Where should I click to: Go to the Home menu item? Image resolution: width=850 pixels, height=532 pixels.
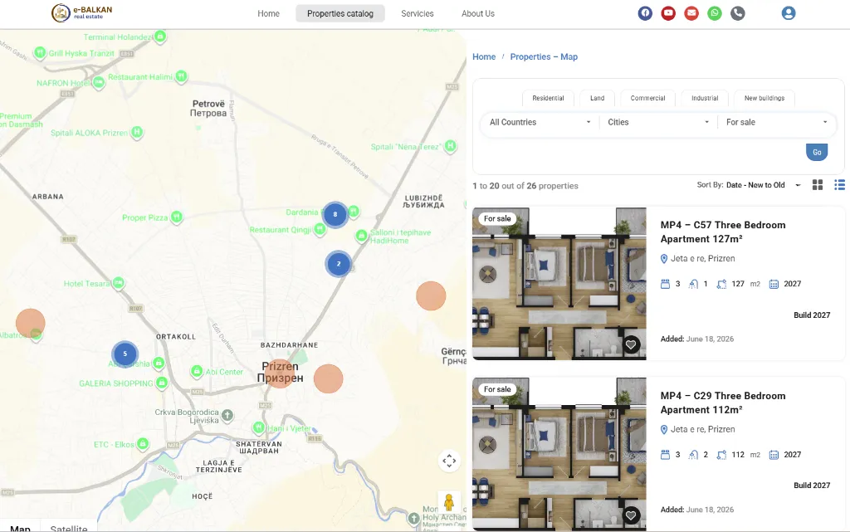(x=268, y=13)
